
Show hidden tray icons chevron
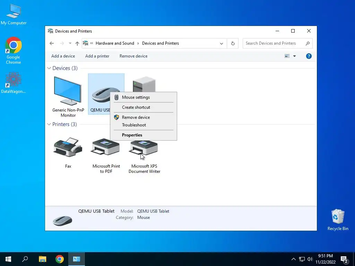(x=293, y=259)
